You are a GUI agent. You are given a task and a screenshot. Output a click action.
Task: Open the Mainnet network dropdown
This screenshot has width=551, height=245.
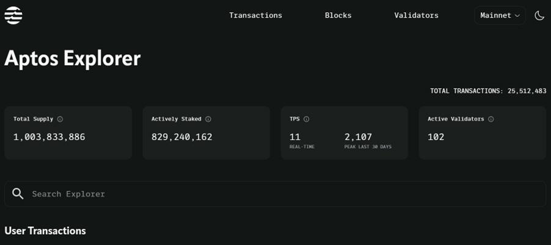[x=500, y=15]
